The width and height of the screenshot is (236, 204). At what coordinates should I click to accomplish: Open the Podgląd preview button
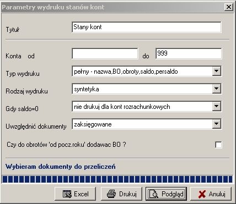(x=166, y=194)
